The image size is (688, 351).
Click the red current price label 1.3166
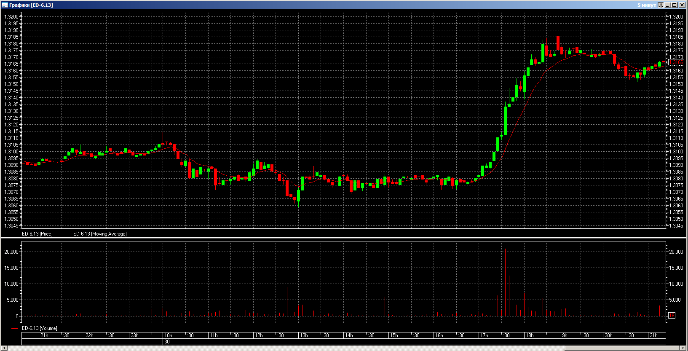(676, 62)
